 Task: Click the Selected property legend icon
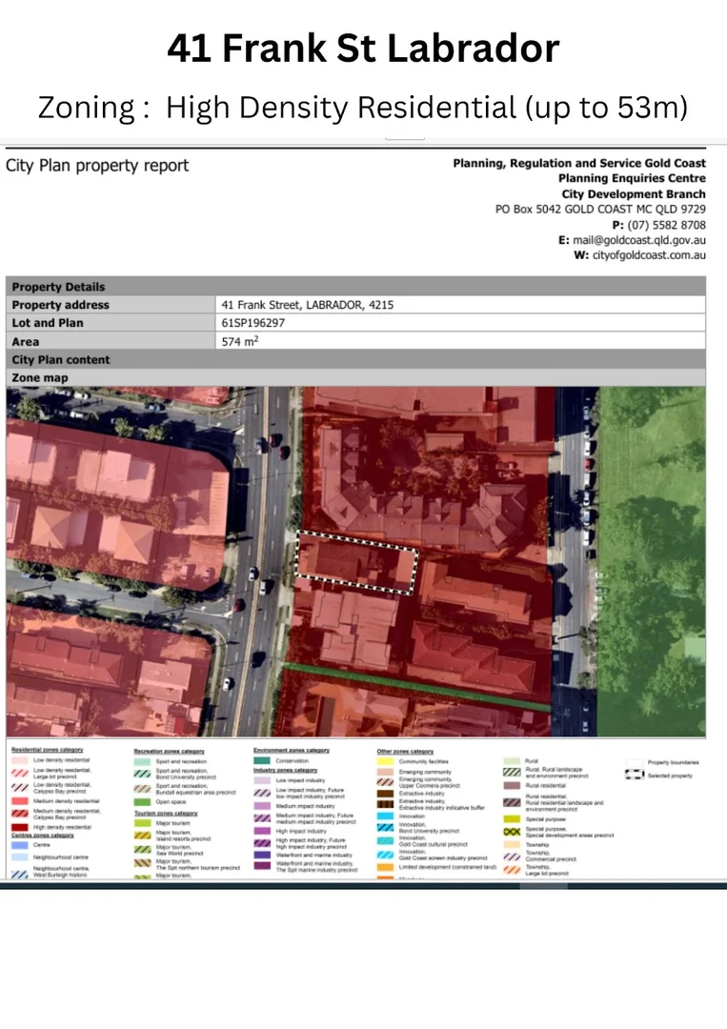tap(633, 776)
